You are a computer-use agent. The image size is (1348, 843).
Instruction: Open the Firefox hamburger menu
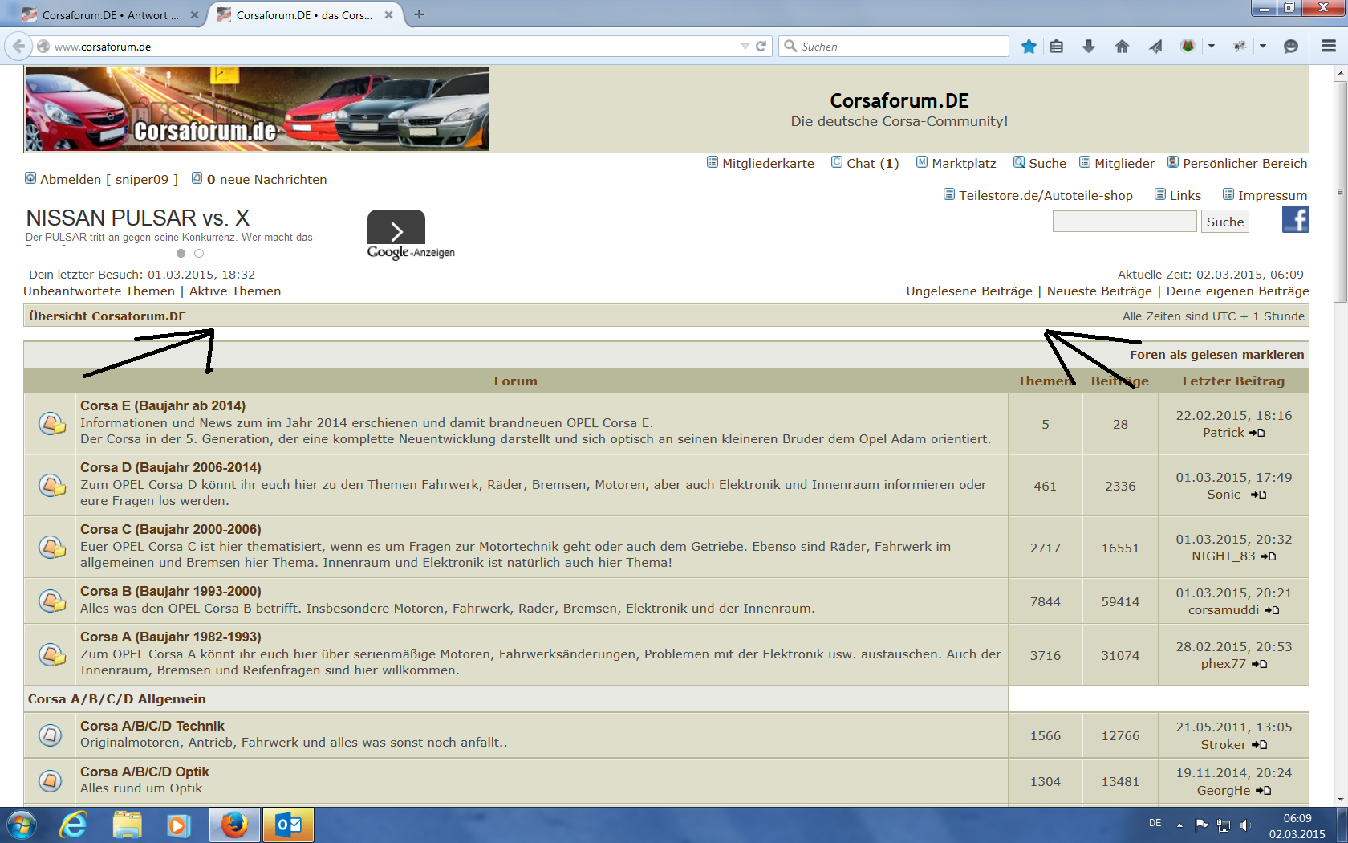click(1329, 47)
